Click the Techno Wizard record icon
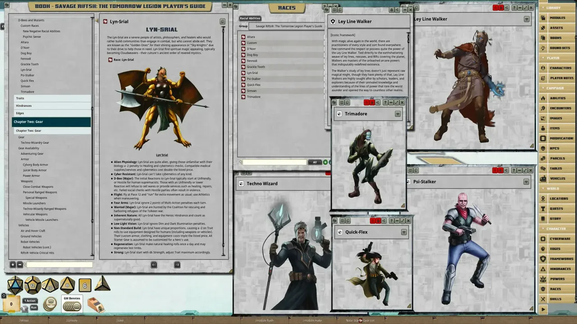Viewport: 577px width, 324px height. (x=241, y=184)
